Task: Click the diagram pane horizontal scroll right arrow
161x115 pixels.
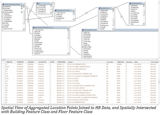Action: click(x=157, y=59)
